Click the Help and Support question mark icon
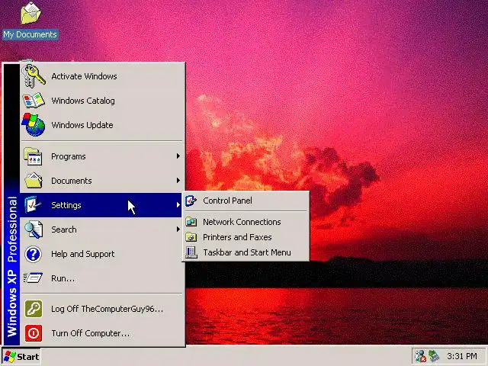This screenshot has height=366, width=488. pos(33,254)
